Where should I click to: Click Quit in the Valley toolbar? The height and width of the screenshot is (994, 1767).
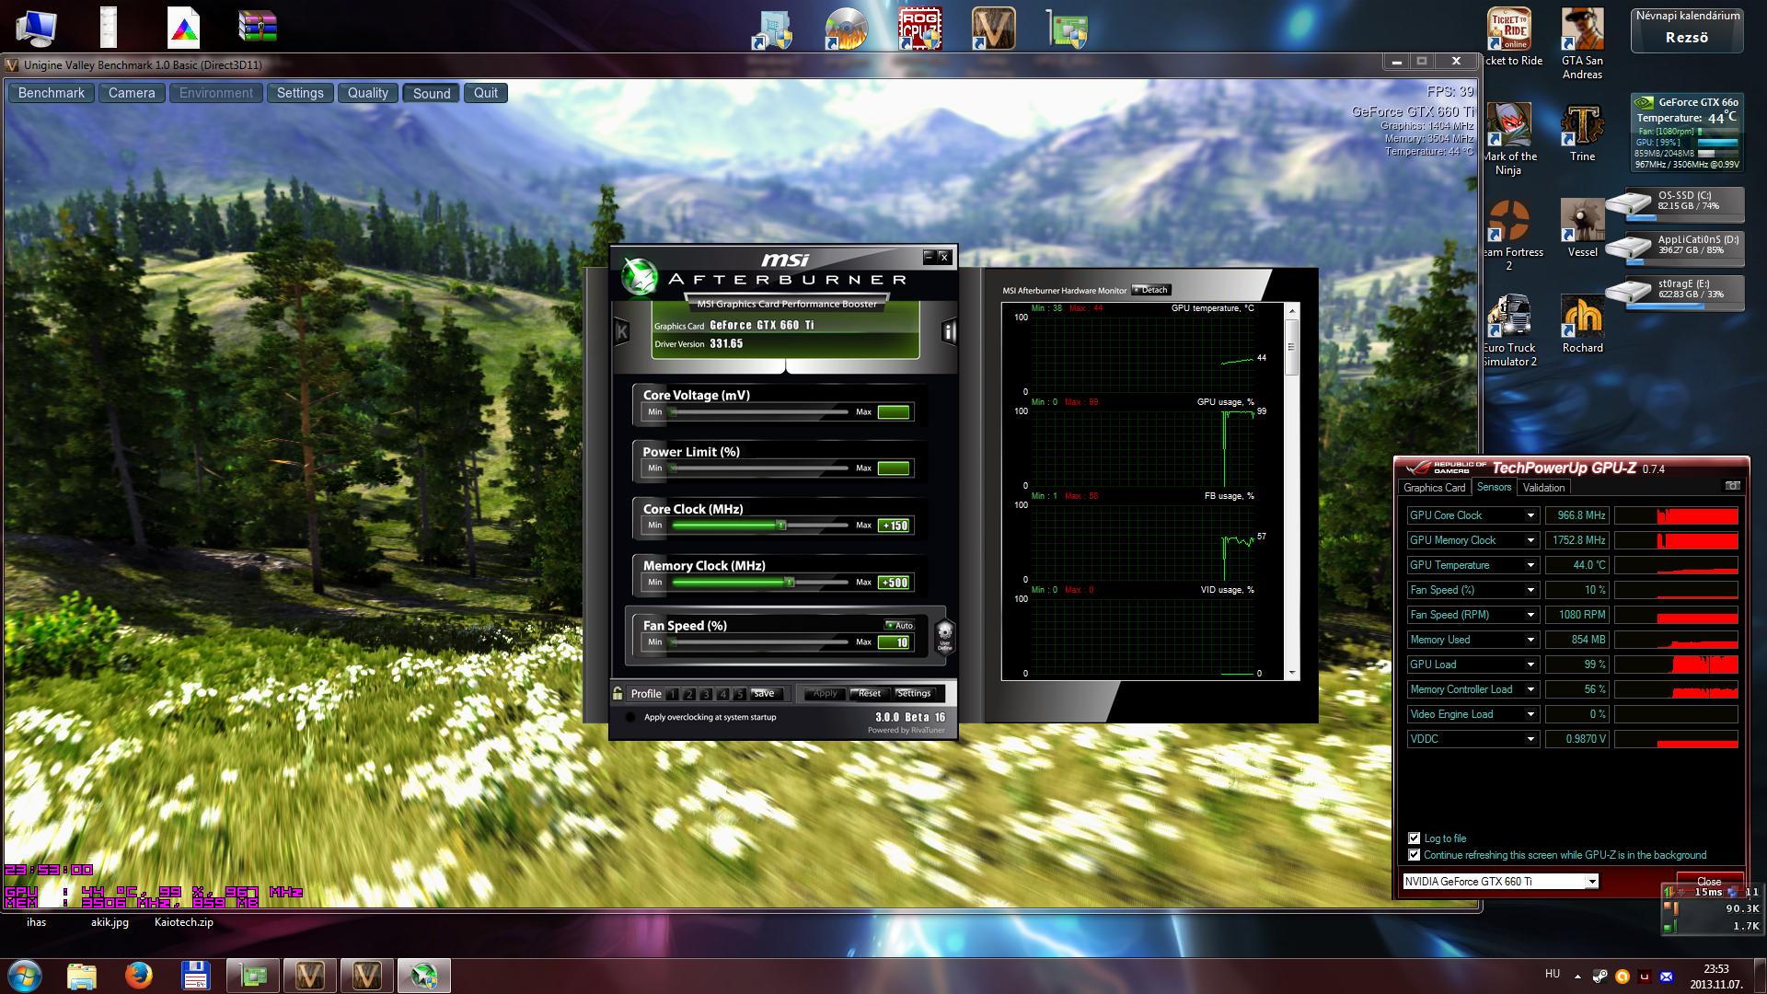pos(486,93)
